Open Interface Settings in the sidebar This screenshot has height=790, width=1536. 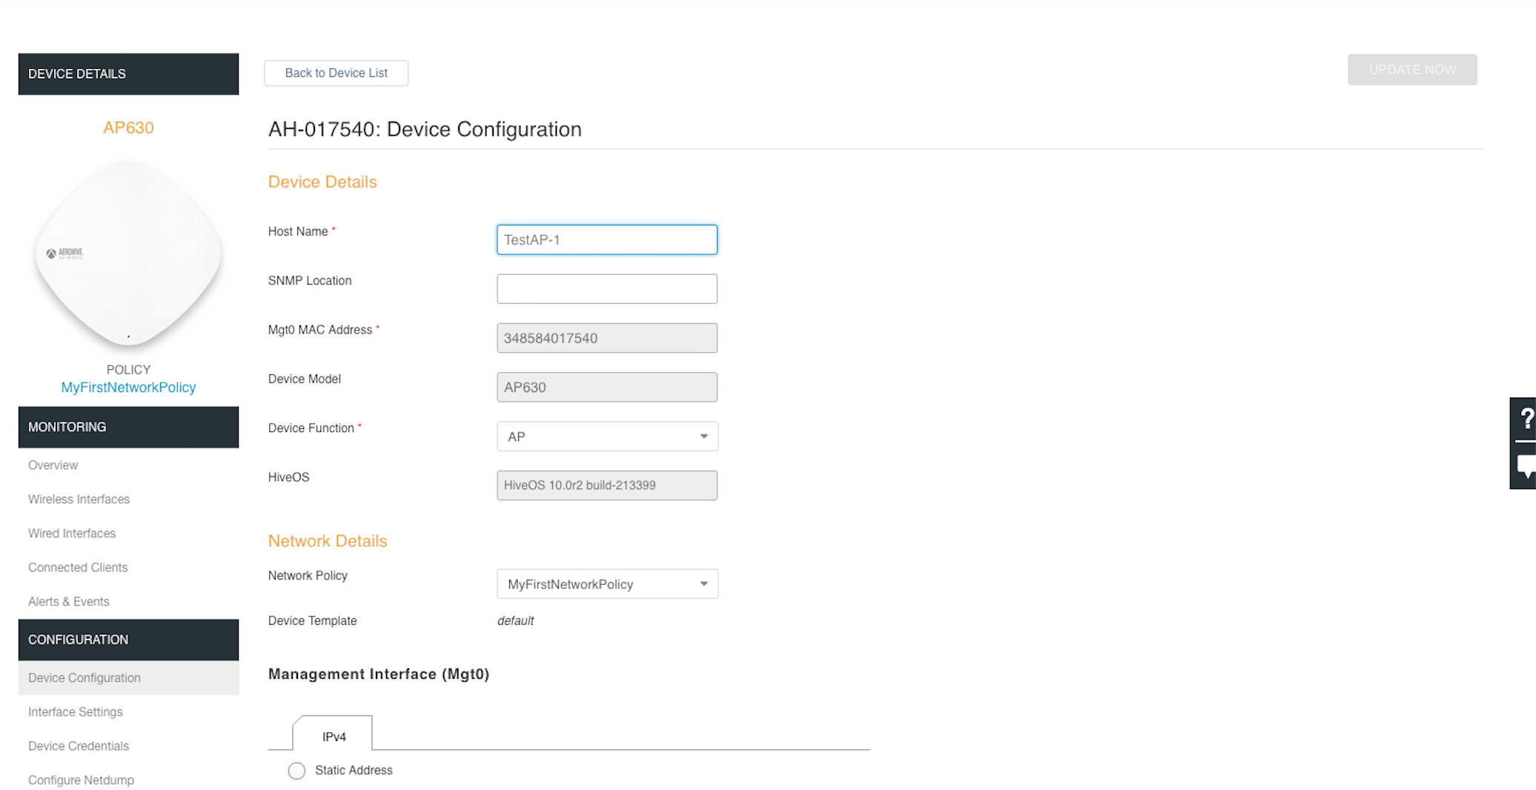(76, 712)
